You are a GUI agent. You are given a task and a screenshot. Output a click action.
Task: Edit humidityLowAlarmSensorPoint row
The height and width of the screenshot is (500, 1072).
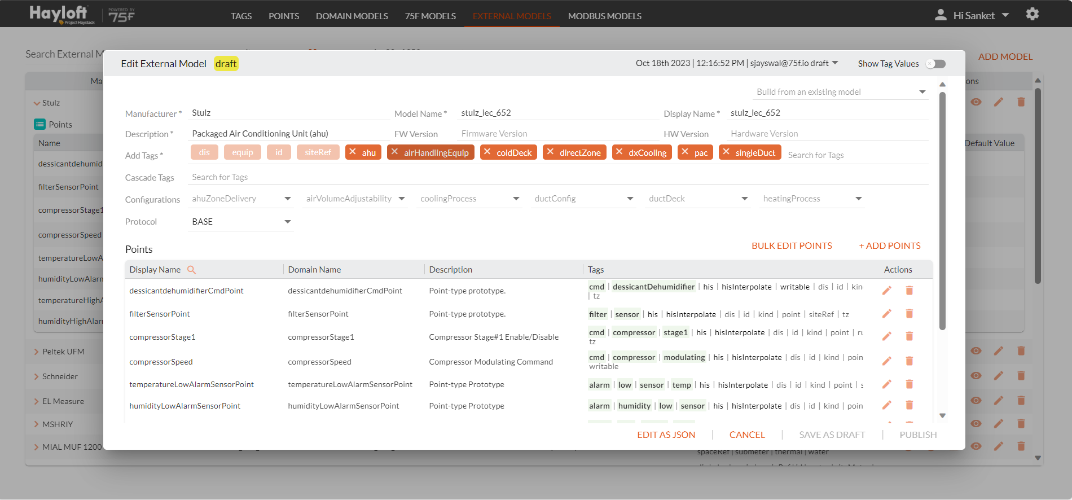[x=887, y=405]
